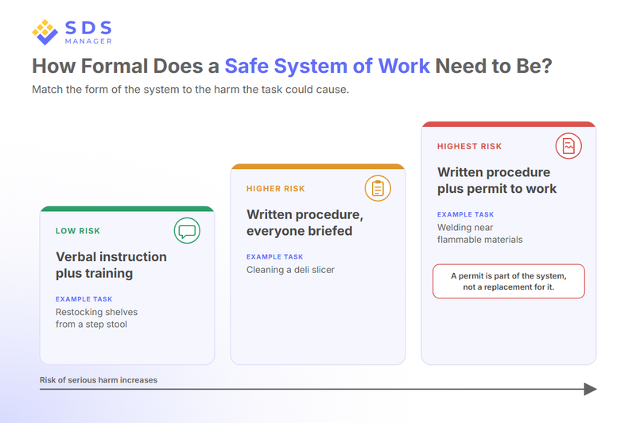This screenshot has width=636, height=423.
Task: Click the "Written procedure plus permit to work" heading
Action: [497, 180]
